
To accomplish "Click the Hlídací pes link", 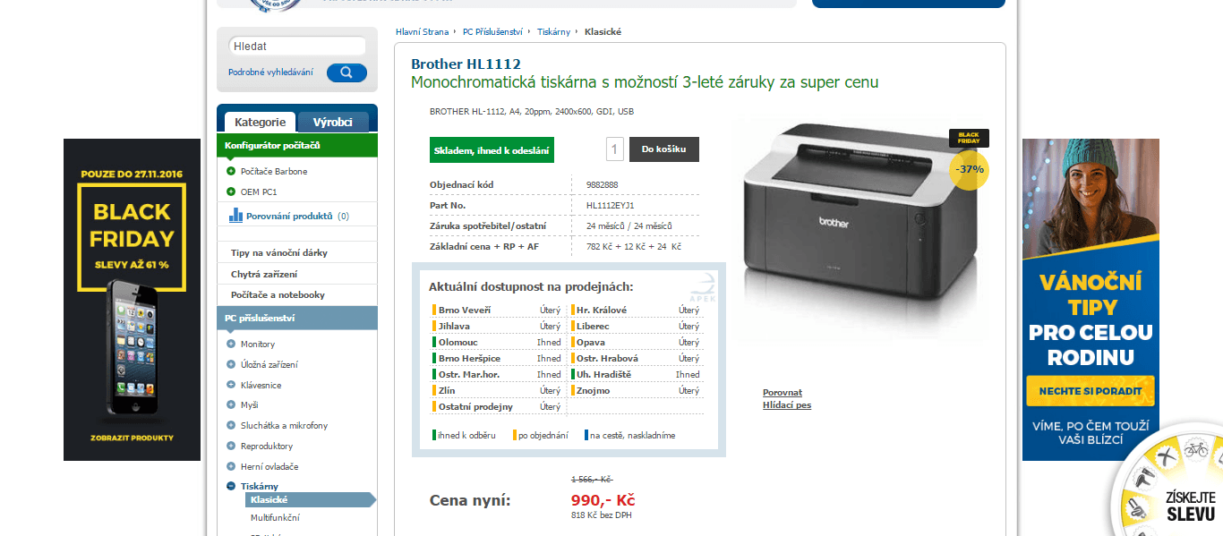I will click(787, 405).
